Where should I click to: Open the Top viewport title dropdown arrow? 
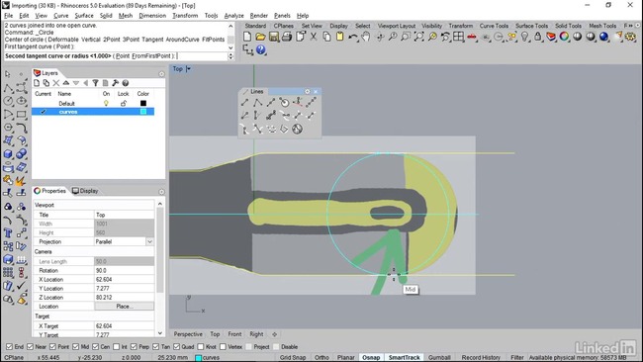(189, 69)
